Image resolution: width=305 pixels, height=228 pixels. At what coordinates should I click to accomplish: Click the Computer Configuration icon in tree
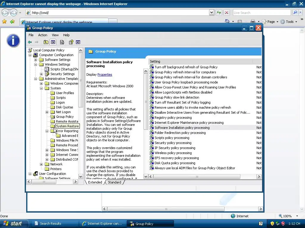36,55
